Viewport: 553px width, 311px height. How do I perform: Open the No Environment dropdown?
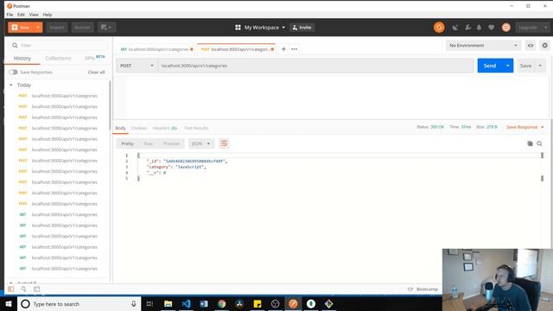tap(483, 46)
